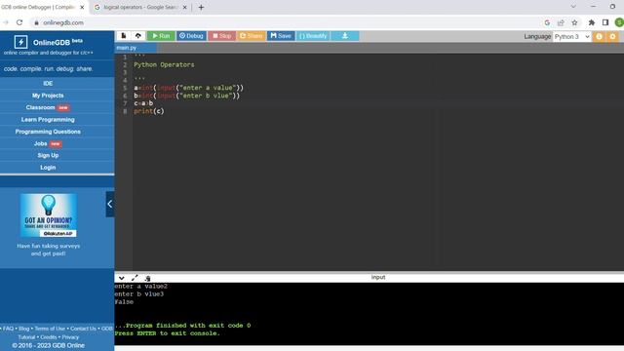Click the Blog footer link
The width and height of the screenshot is (624, 351).
(23, 329)
